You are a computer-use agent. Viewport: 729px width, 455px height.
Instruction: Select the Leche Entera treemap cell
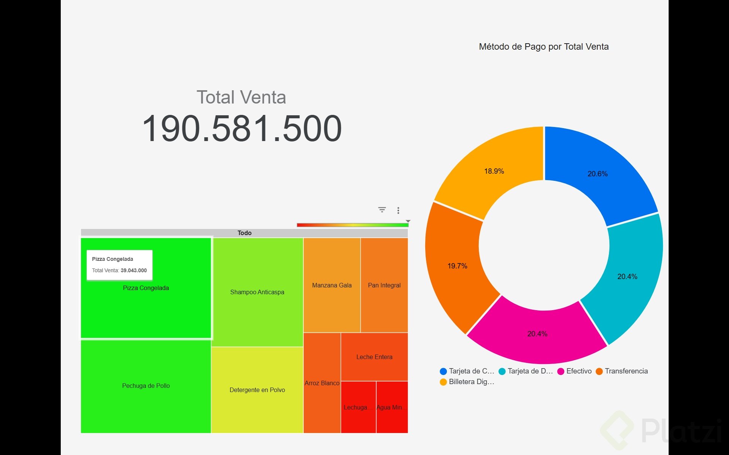point(374,357)
